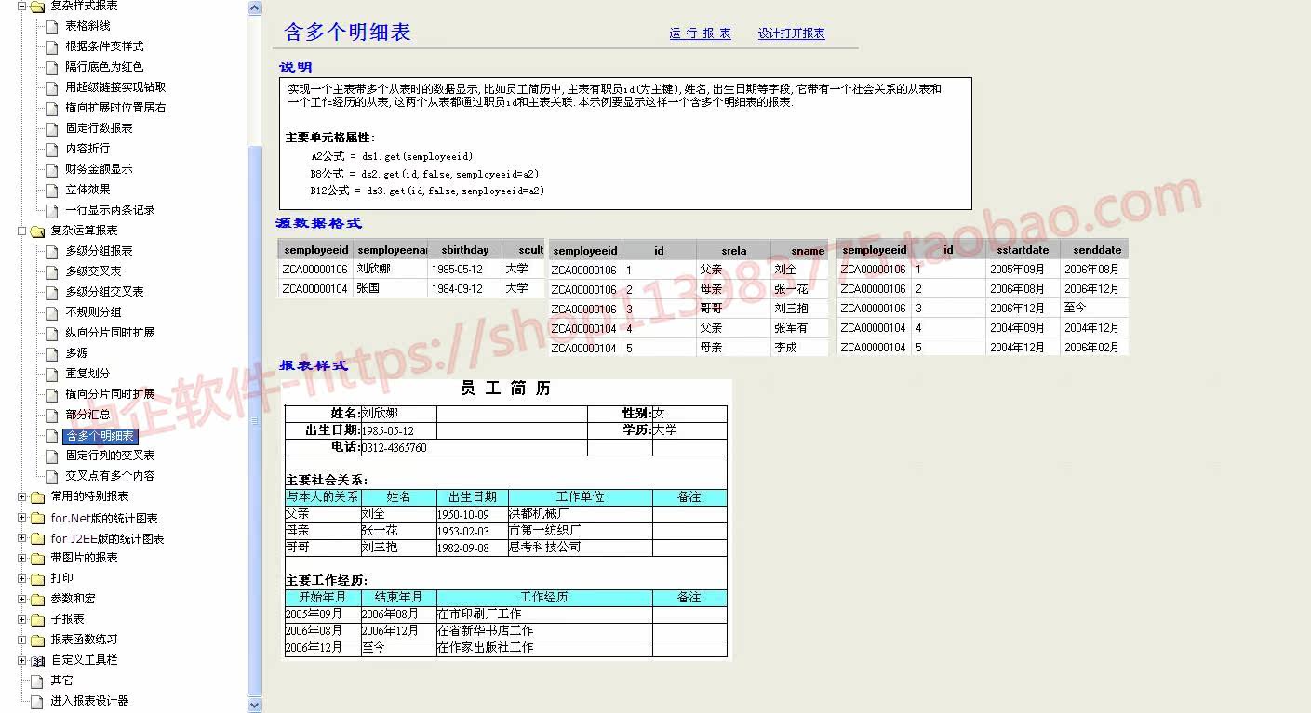Click the senddate column header

1094,249
